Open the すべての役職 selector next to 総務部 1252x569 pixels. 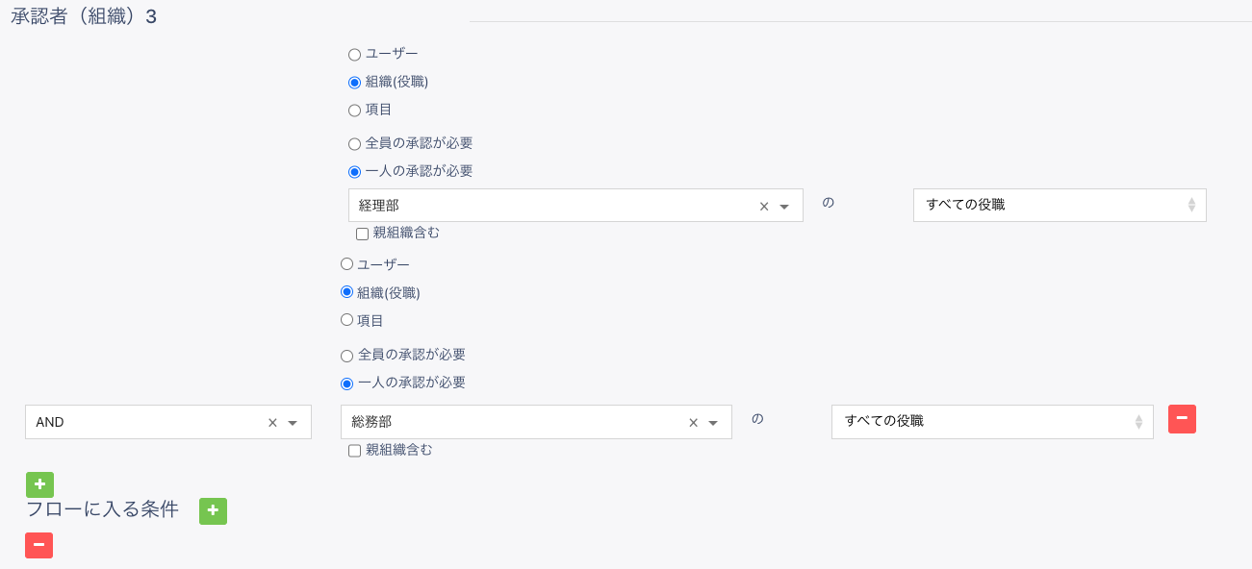click(x=991, y=421)
